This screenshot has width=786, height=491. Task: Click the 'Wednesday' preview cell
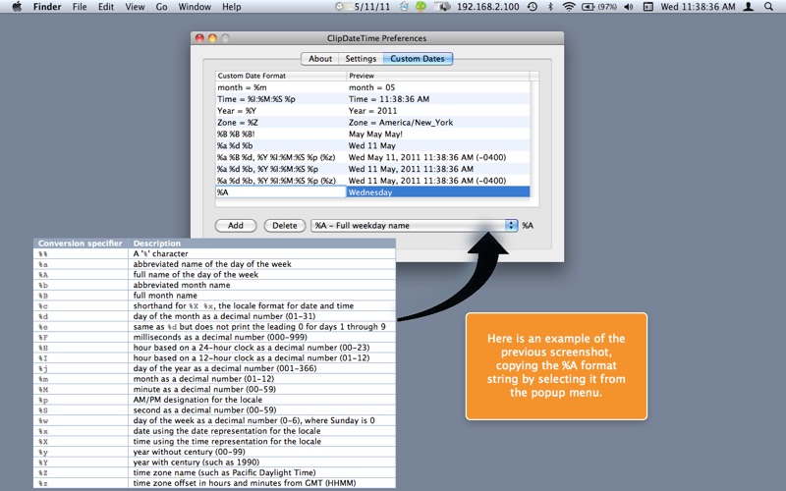[x=437, y=191]
